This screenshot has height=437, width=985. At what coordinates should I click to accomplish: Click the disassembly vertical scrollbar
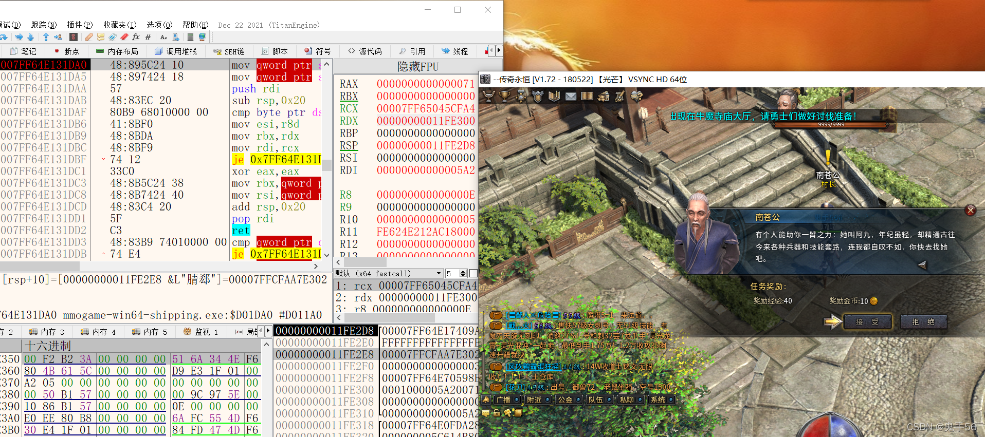(x=326, y=159)
